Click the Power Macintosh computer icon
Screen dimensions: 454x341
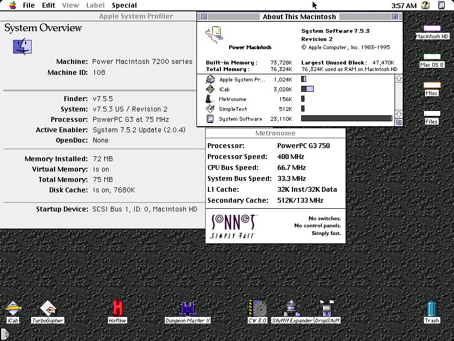[x=214, y=35]
